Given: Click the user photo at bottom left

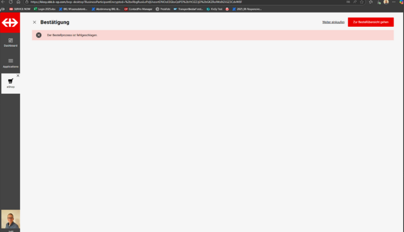Looking at the screenshot, I should 10,219.
